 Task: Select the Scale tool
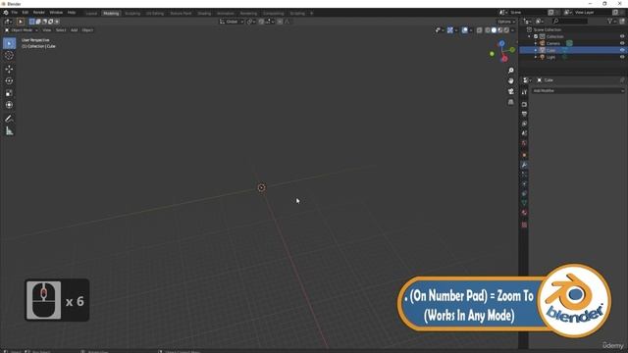(x=9, y=93)
